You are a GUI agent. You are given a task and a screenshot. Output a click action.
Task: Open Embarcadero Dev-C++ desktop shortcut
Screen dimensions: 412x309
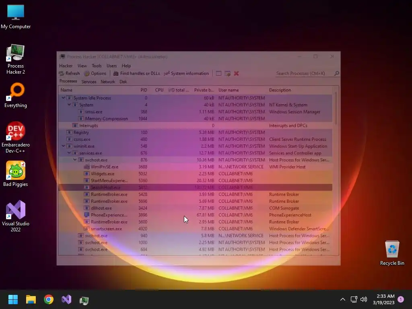tap(16, 137)
